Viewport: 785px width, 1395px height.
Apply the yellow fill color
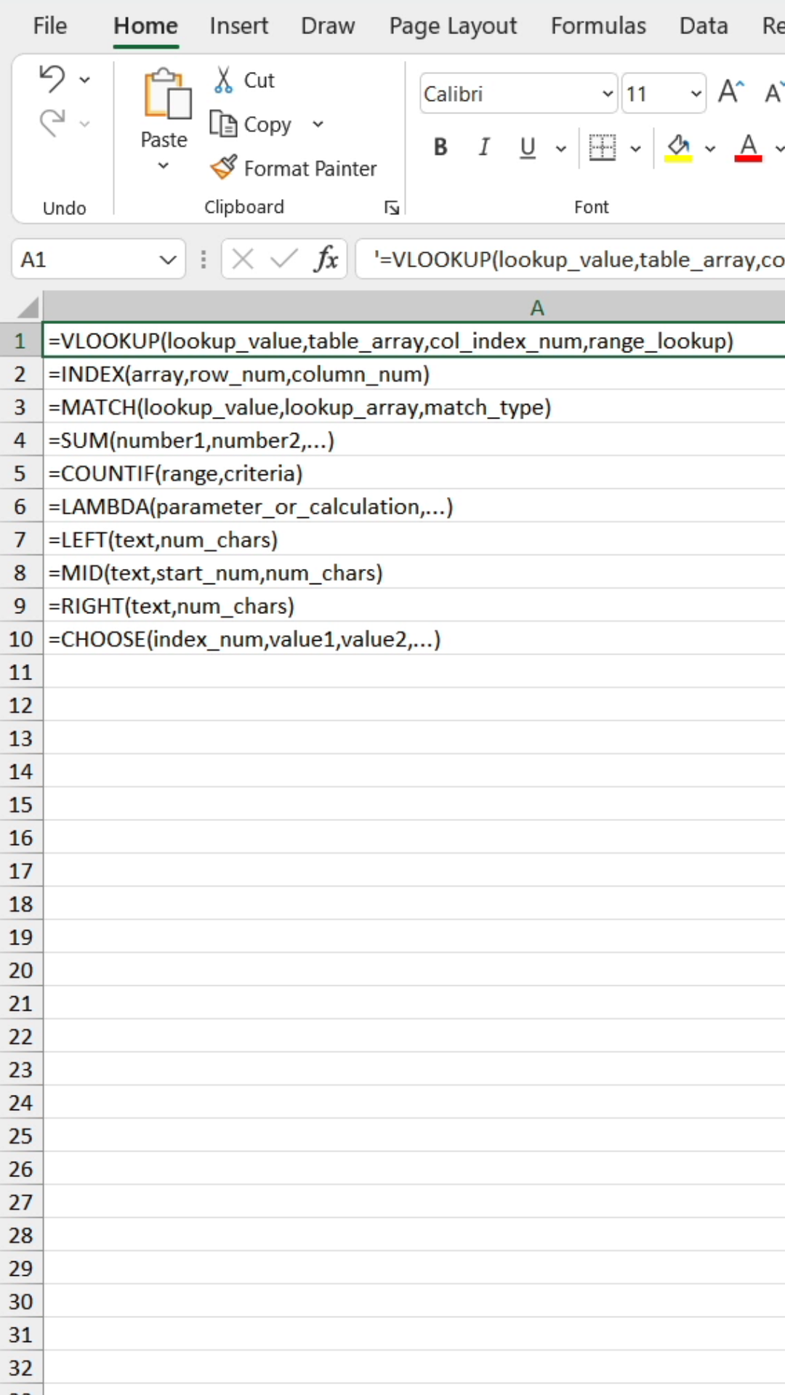(678, 147)
